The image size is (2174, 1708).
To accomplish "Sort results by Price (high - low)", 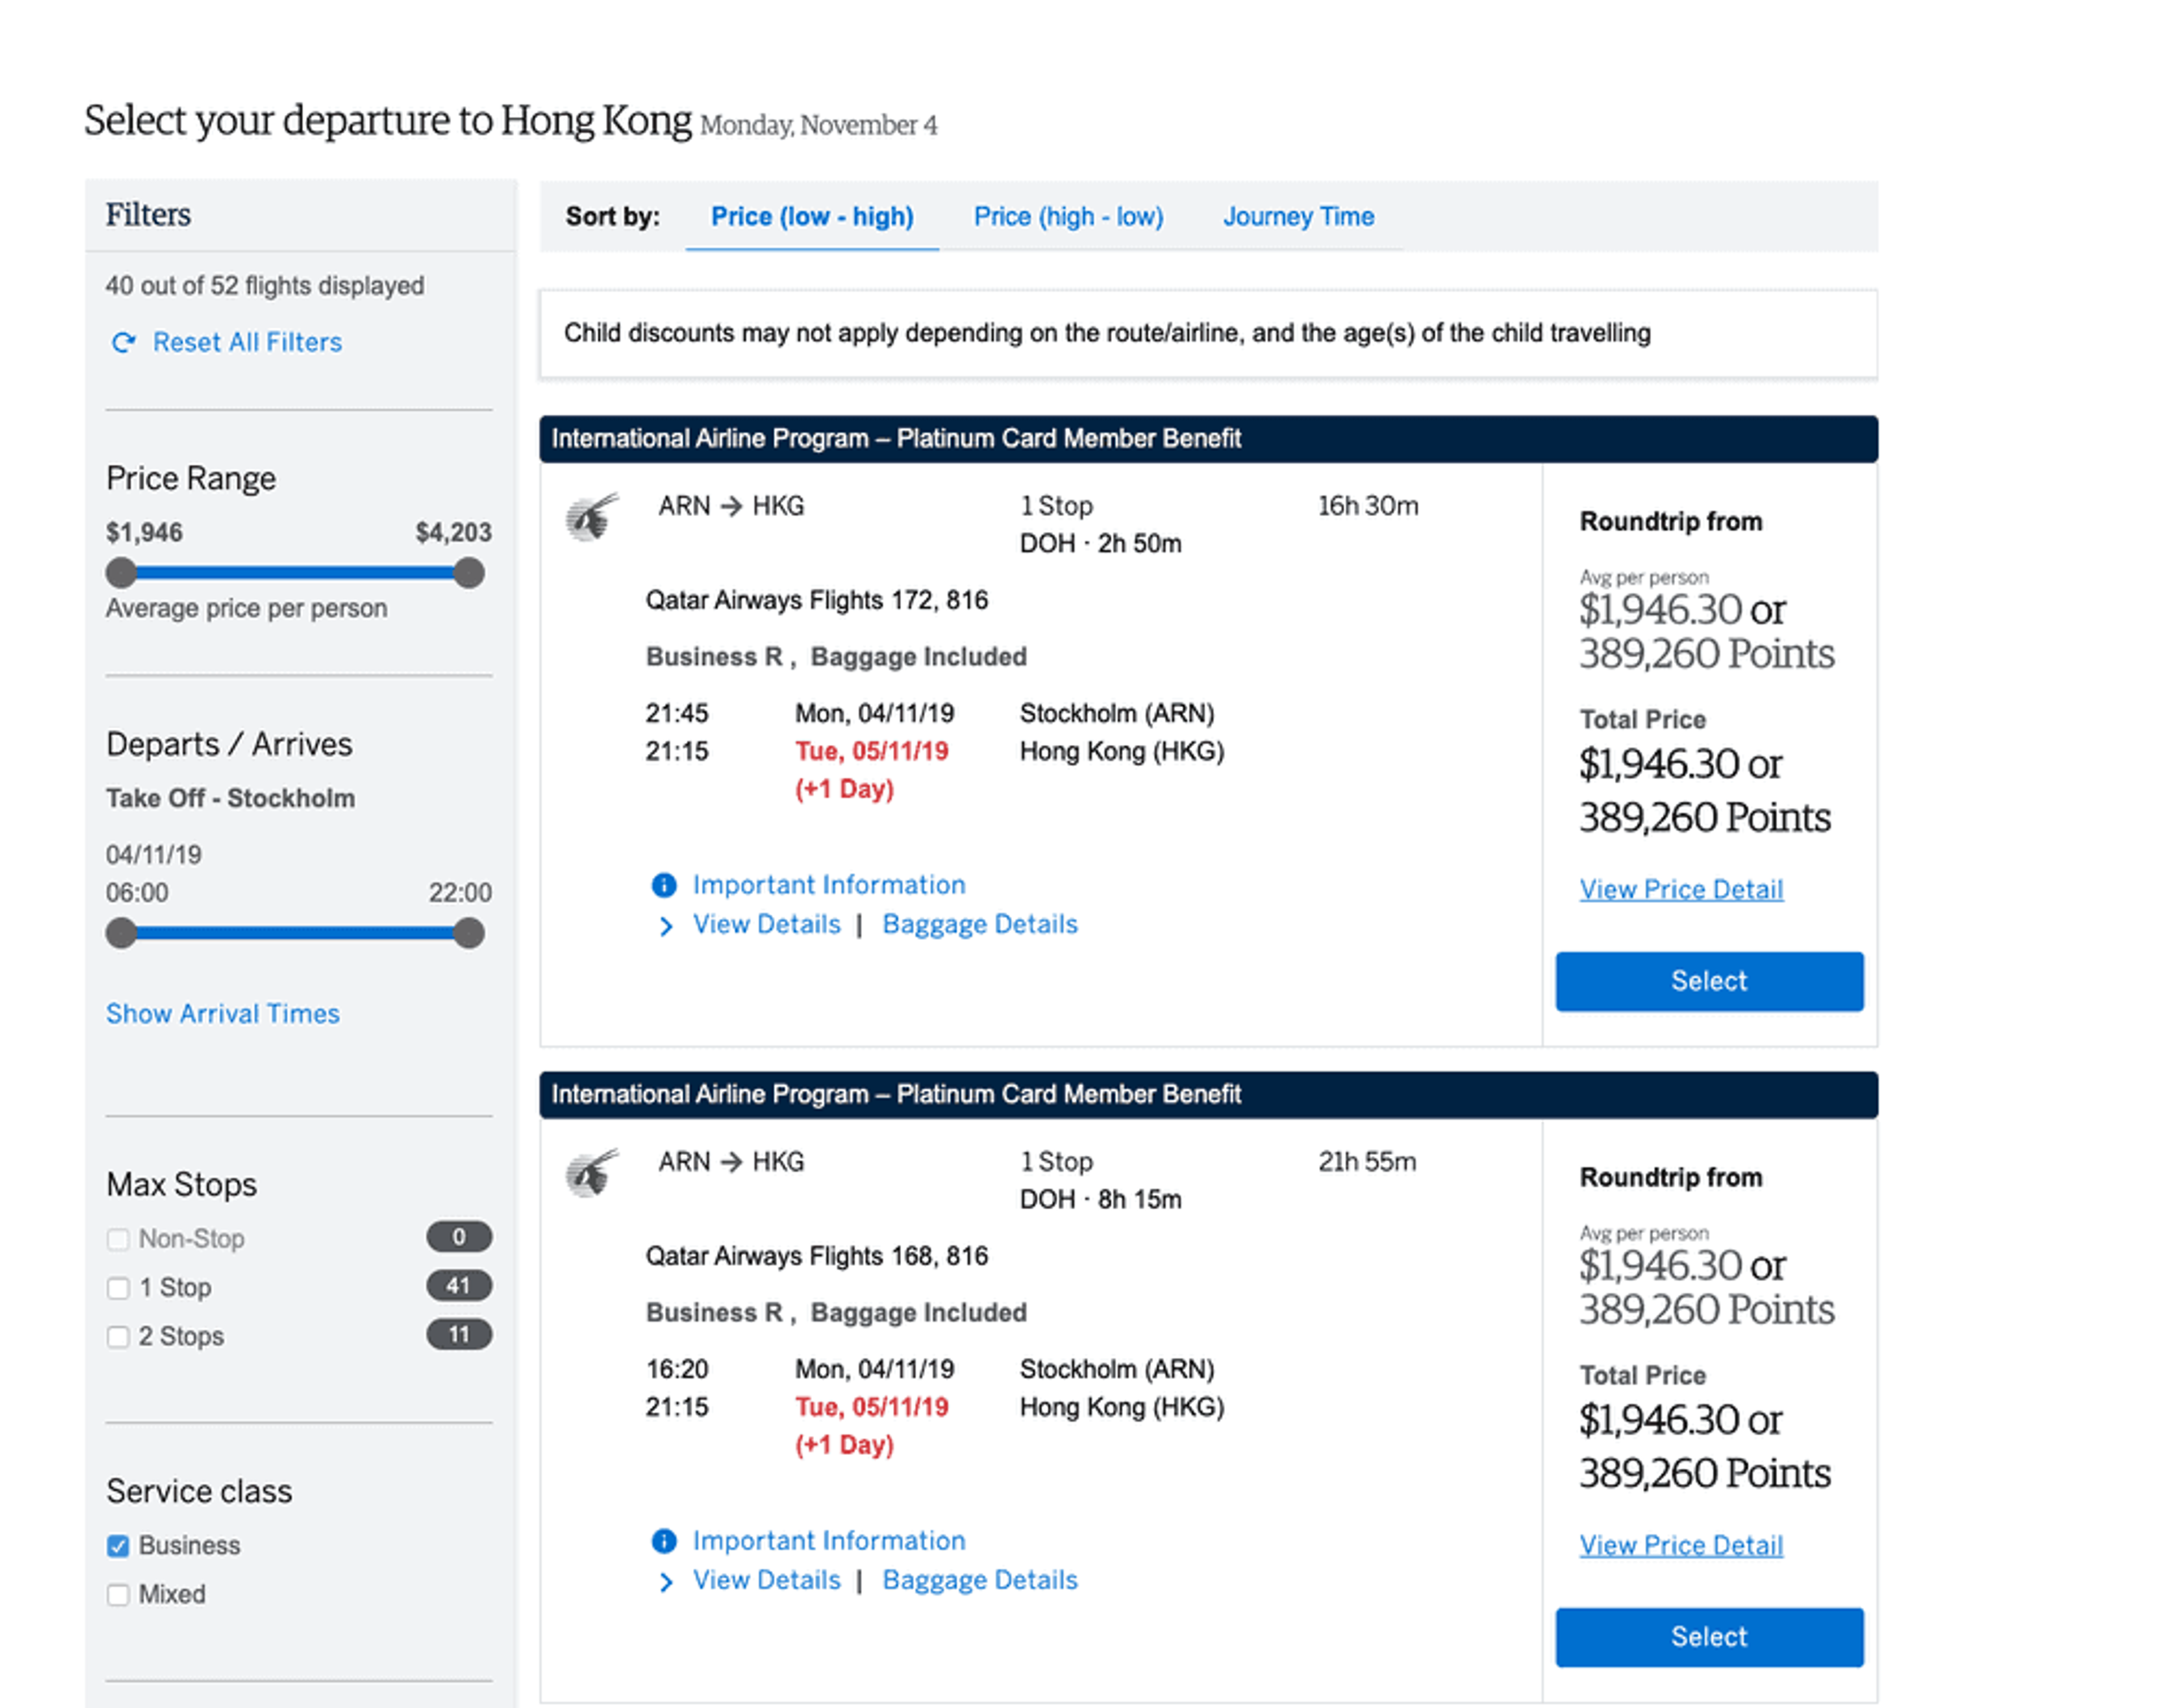I will click(1068, 217).
